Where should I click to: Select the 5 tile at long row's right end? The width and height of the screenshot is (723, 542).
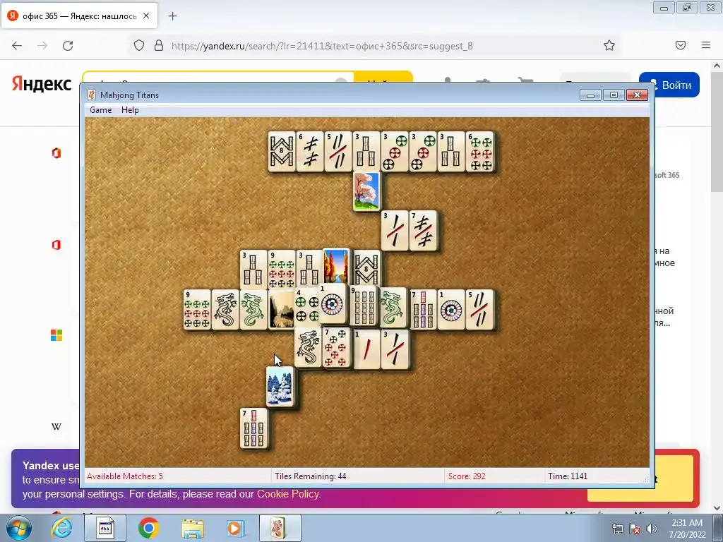pyautogui.click(x=479, y=310)
